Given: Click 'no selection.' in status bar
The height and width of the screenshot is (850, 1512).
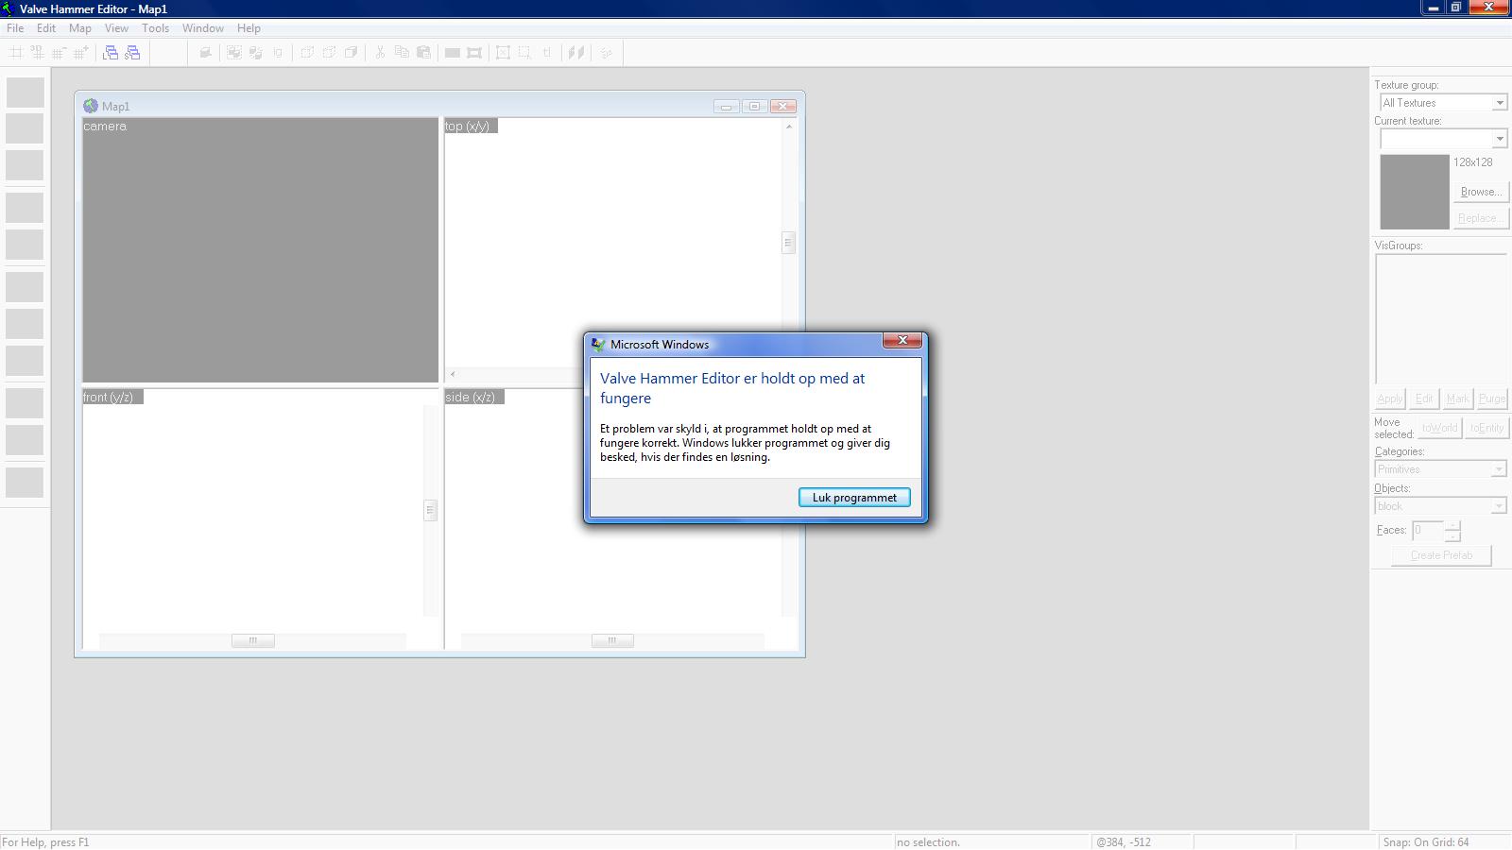Looking at the screenshot, I should (928, 841).
